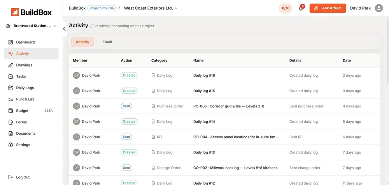This screenshot has height=185, width=389.
Task: Click 'Sent change order' details cell
Action: (x=305, y=168)
